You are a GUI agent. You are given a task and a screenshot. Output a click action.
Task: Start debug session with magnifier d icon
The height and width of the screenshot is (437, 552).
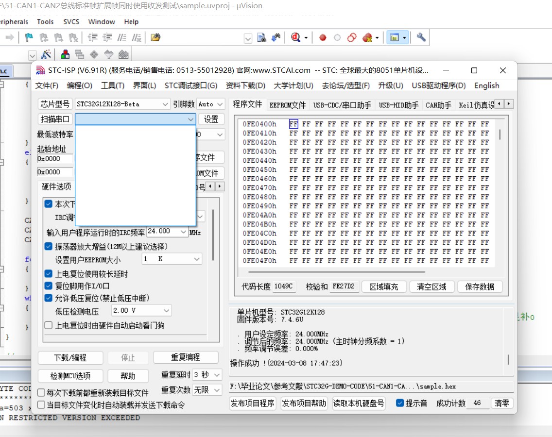296,37
